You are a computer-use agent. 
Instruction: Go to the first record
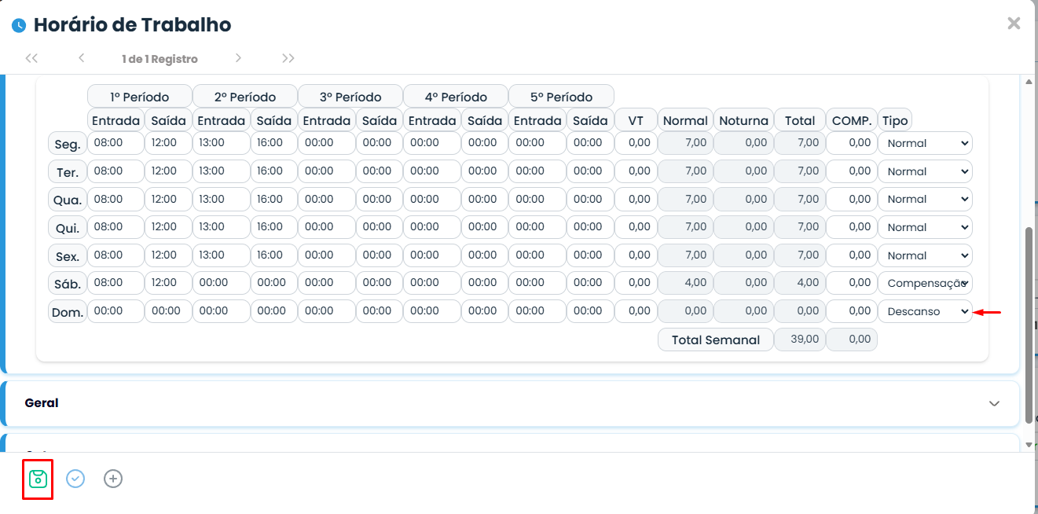coord(31,58)
